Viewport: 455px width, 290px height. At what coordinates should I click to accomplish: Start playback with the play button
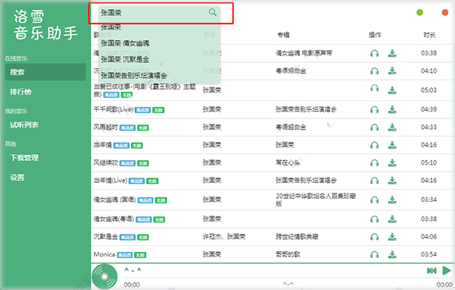[447, 270]
